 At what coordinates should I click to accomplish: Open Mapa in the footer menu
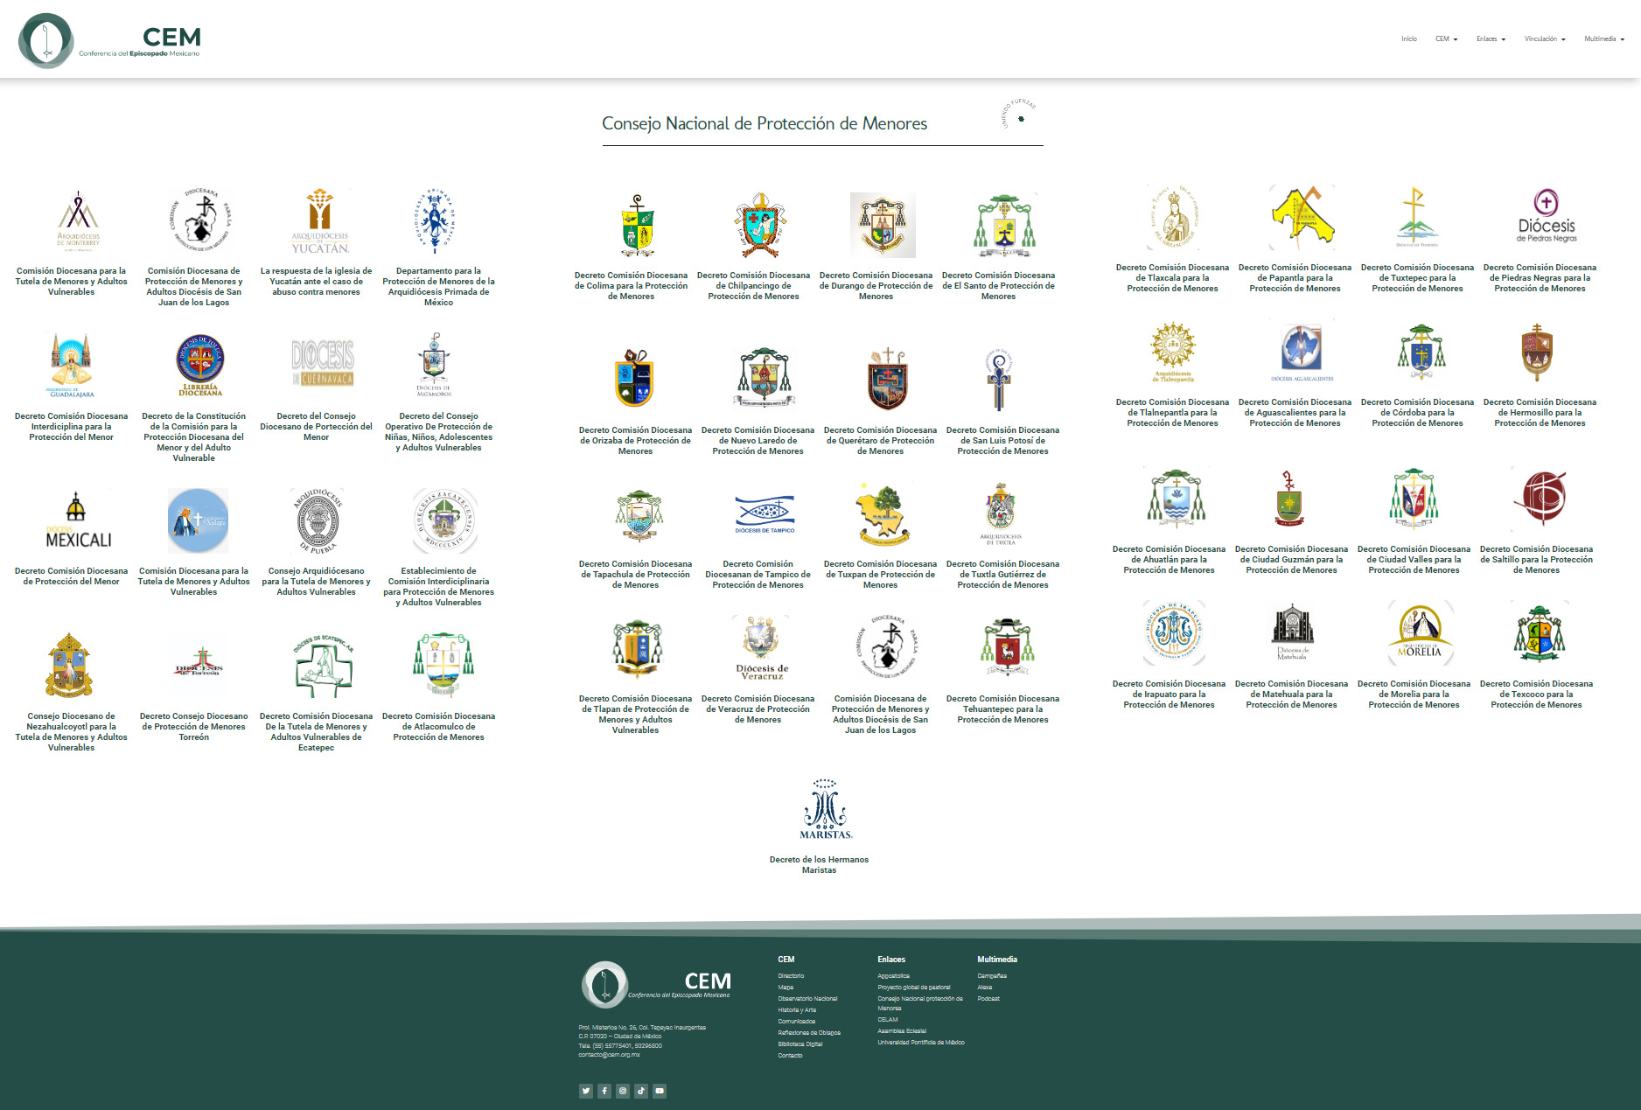[786, 988]
